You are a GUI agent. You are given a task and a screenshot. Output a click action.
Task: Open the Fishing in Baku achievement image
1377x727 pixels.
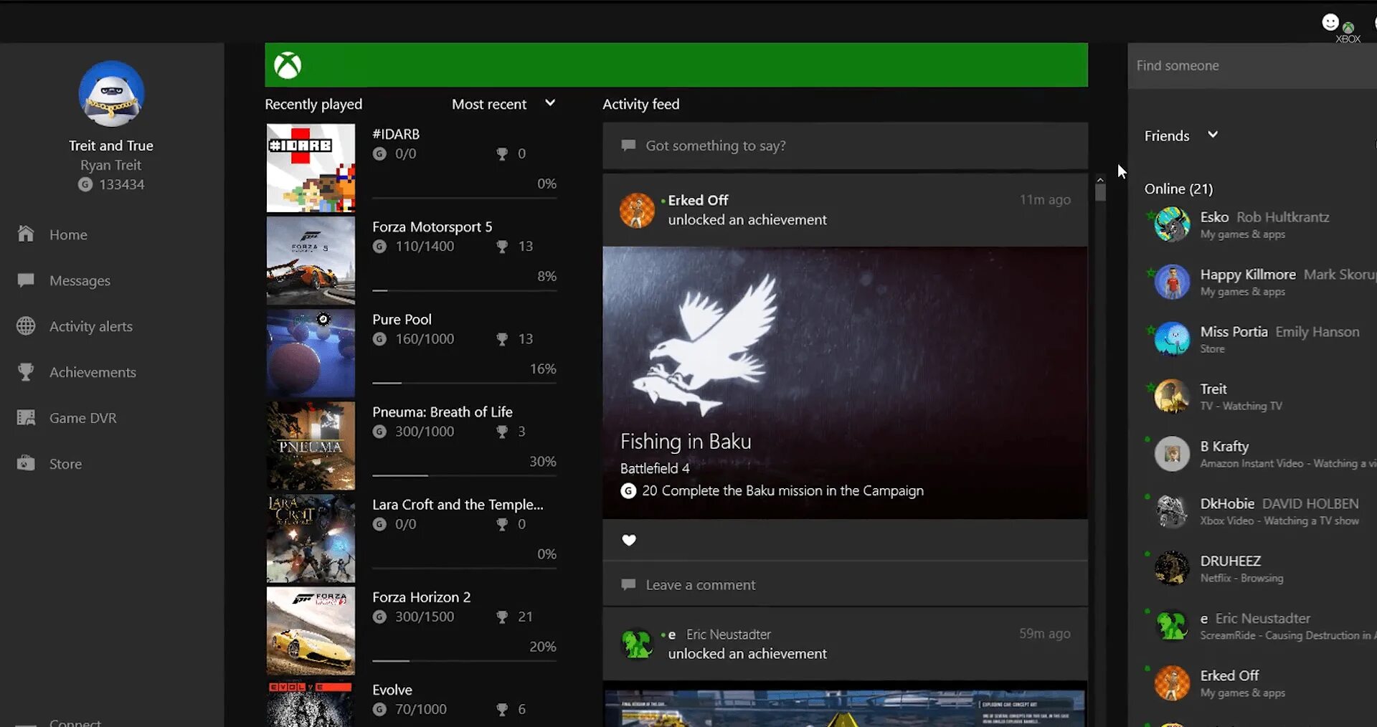pyautogui.click(x=845, y=383)
